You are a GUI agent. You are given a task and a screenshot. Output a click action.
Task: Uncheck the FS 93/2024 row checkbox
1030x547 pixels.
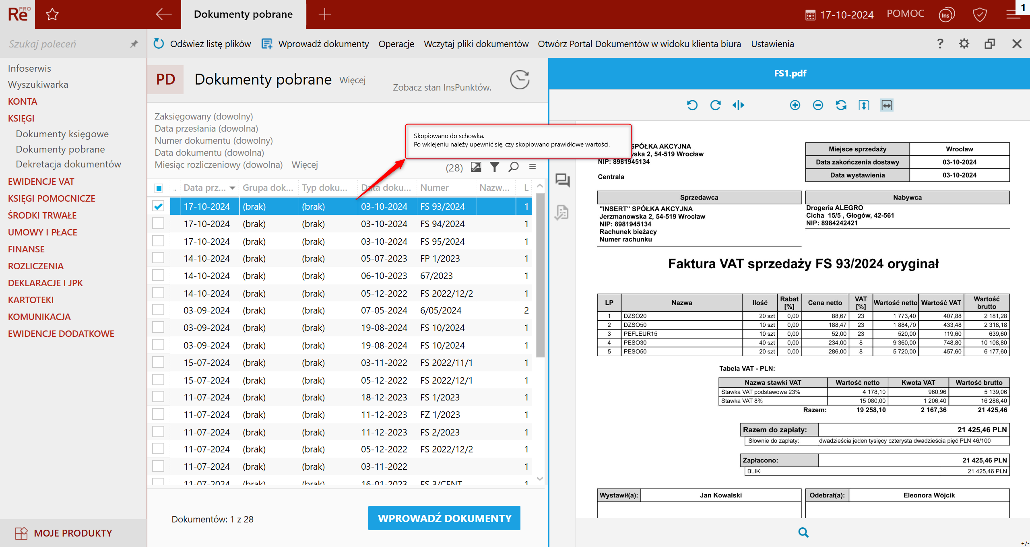coord(158,206)
